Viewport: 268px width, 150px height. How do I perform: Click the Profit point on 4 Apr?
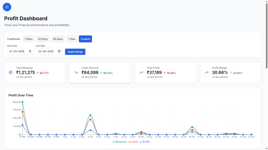pos(90,130)
